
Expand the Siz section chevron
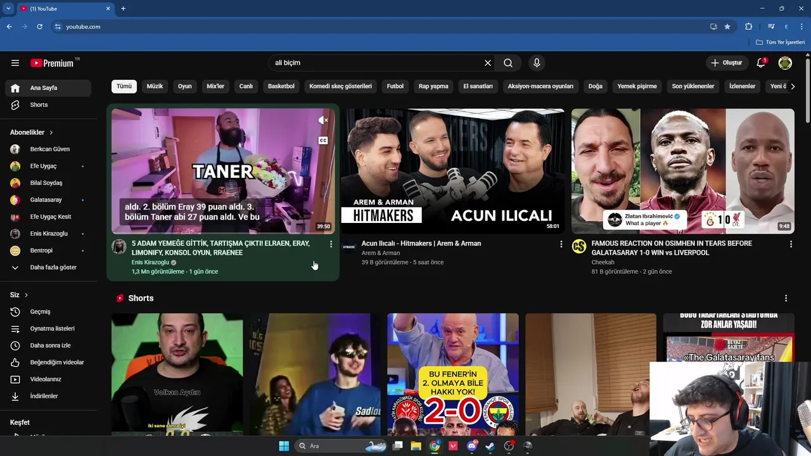pyautogui.click(x=26, y=295)
